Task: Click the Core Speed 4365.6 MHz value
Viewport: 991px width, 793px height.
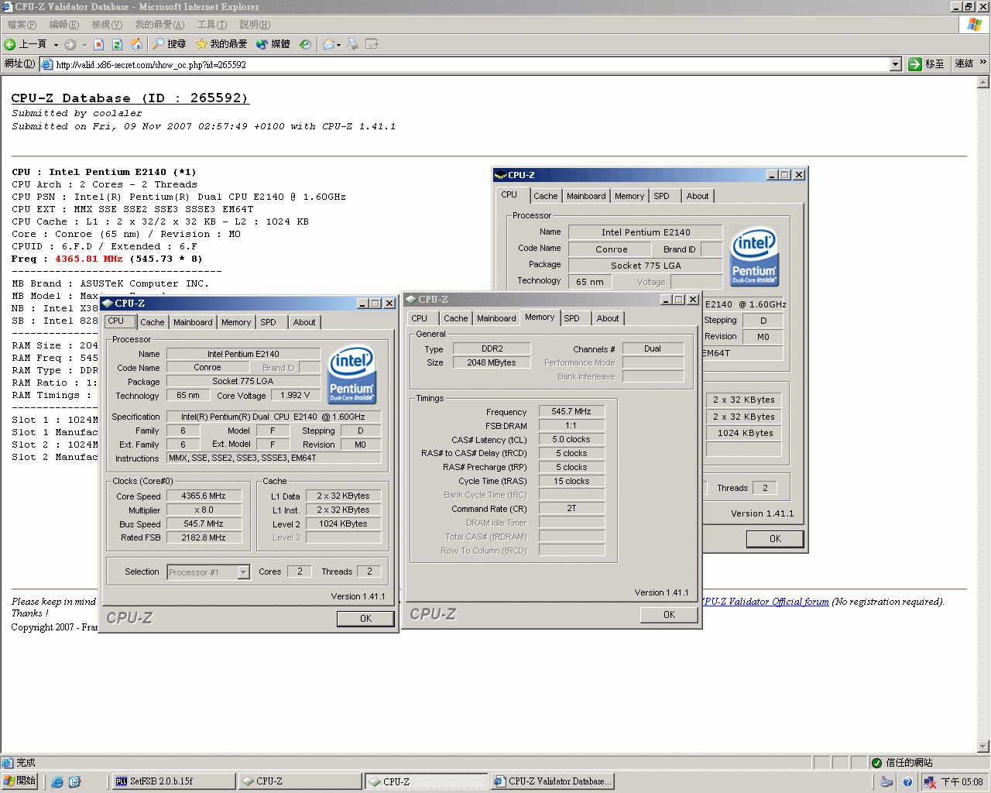Action: click(204, 496)
